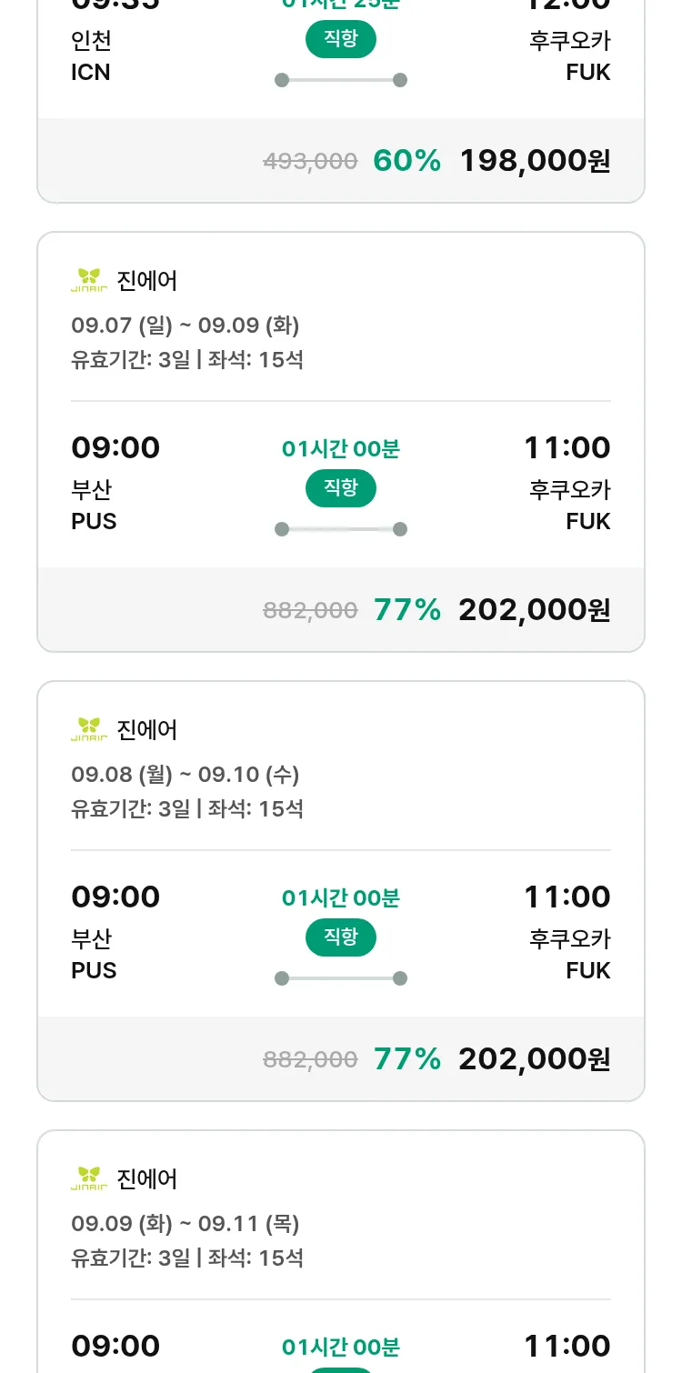
Task: Click route line graphic on 09.08 flight
Action: (x=340, y=978)
